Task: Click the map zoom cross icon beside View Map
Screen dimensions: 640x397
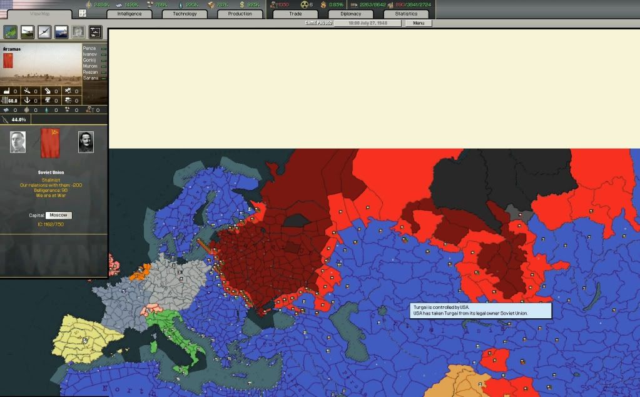Action: [x=83, y=13]
